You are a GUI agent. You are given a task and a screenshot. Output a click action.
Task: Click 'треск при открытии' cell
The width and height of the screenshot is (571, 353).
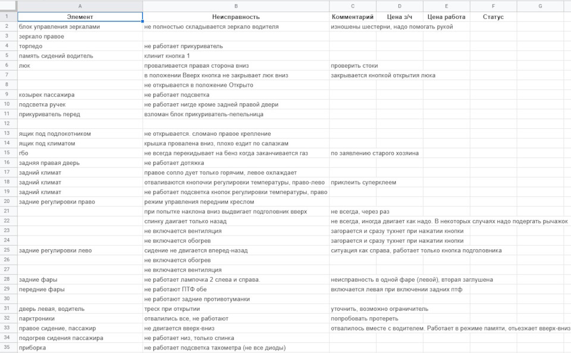coord(236,309)
